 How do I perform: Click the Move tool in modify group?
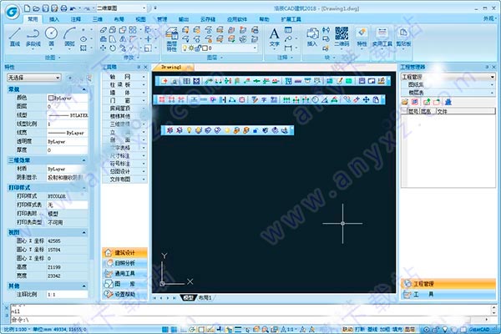coord(104,48)
